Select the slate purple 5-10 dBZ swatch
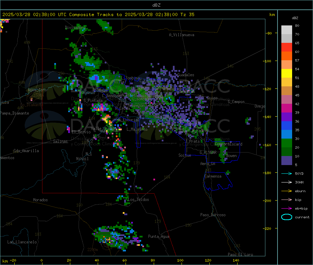The image size is (313, 265). point(287,161)
